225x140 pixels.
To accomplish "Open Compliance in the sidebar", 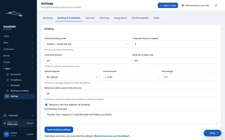I will coord(20,80).
